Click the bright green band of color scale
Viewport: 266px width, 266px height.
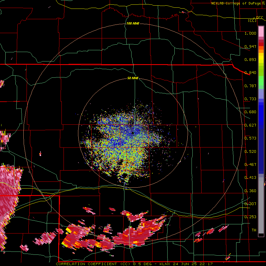coord(261,81)
